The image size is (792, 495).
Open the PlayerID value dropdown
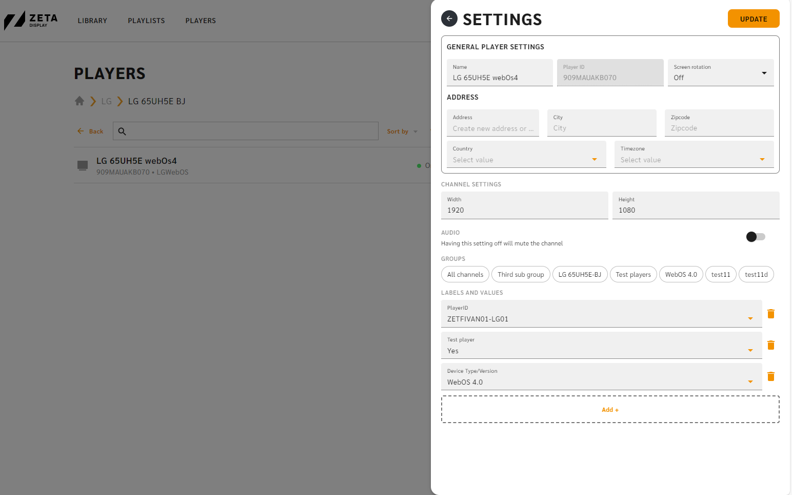(601, 313)
